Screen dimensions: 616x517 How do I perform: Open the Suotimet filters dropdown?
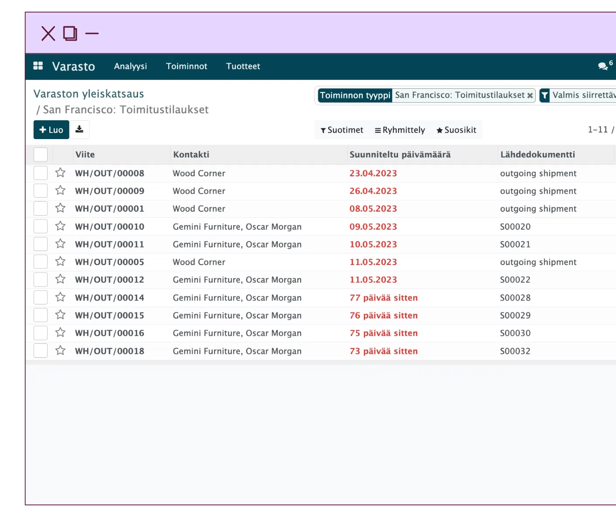pyautogui.click(x=342, y=130)
